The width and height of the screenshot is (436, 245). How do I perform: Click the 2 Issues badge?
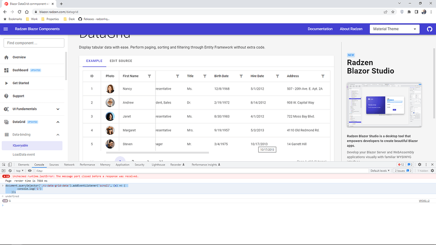coord(403,171)
